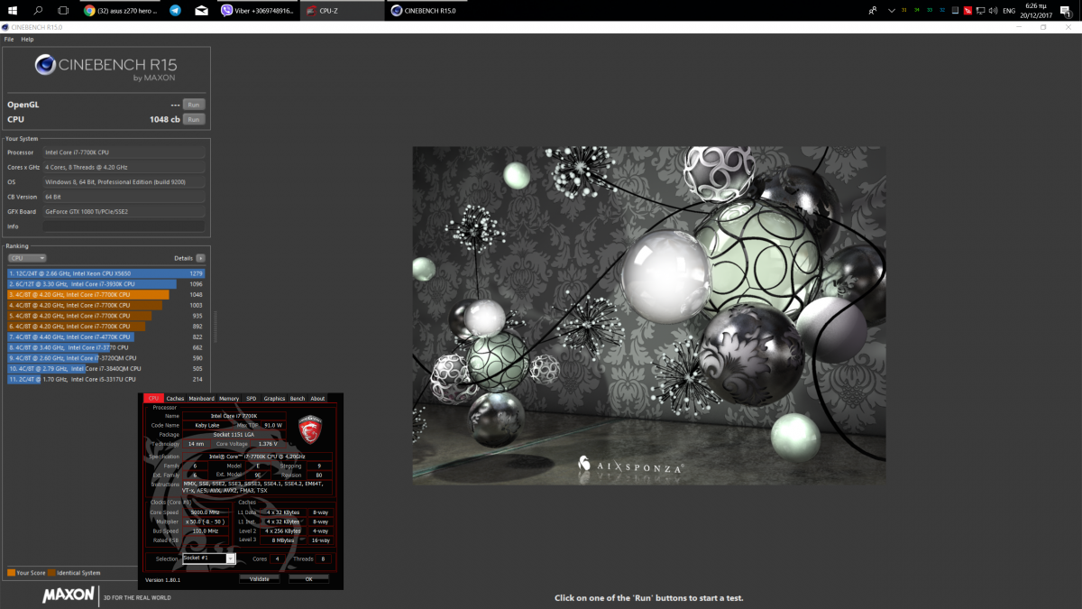Screen dimensions: 1082x609
Task: Click the MAXON logo in Cinebench
Action: (68, 595)
